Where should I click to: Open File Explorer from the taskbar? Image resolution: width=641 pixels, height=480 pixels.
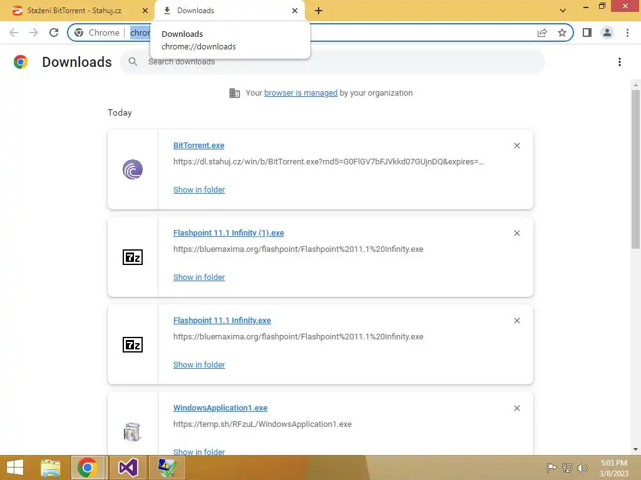coord(50,467)
